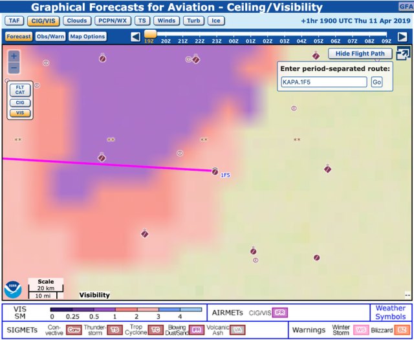Screen dimensions: 414x340
Task: Jump timeline to 23Z
Action: click(217, 41)
